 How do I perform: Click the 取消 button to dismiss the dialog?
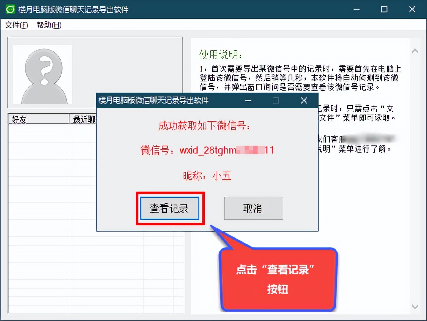253,208
